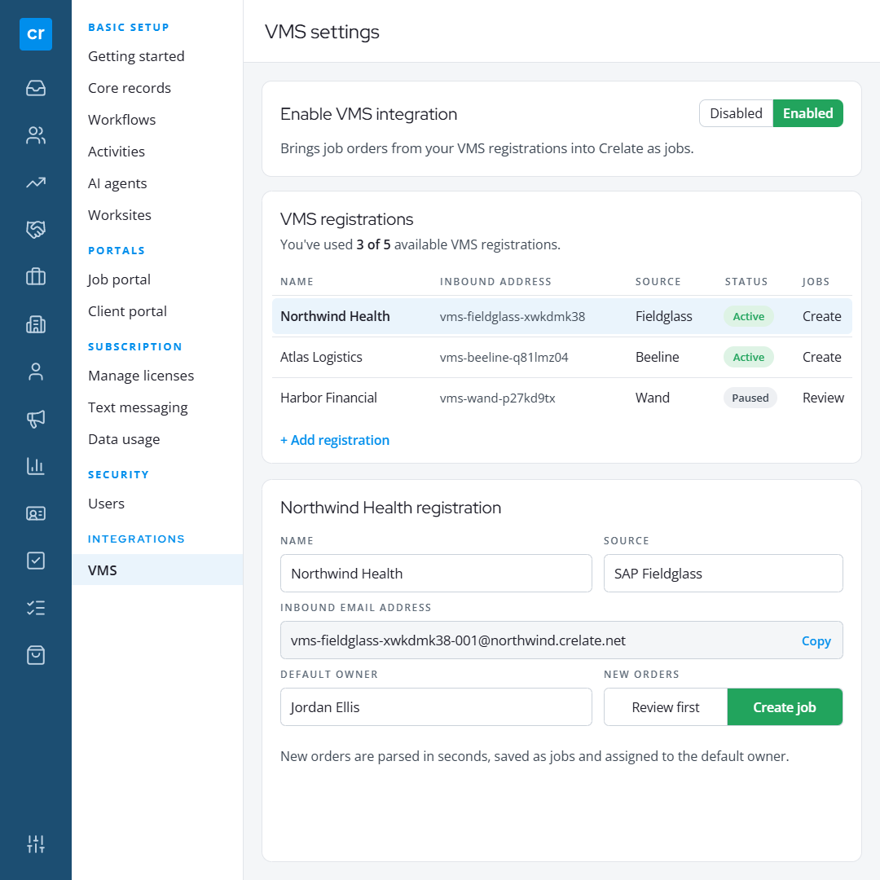
Task: Click the STATUS column header
Action: [746, 282]
